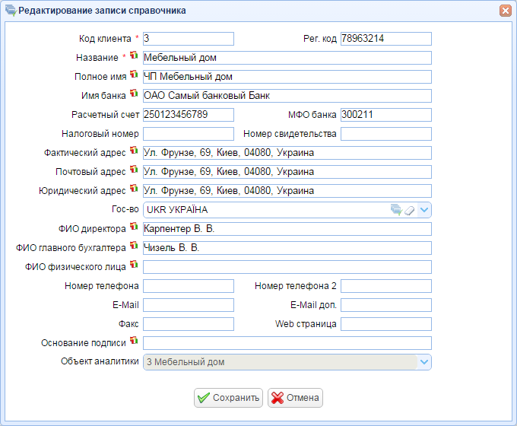Expand the Гос-во dropdown arrow
The height and width of the screenshot is (426, 517).
pyautogui.click(x=424, y=210)
